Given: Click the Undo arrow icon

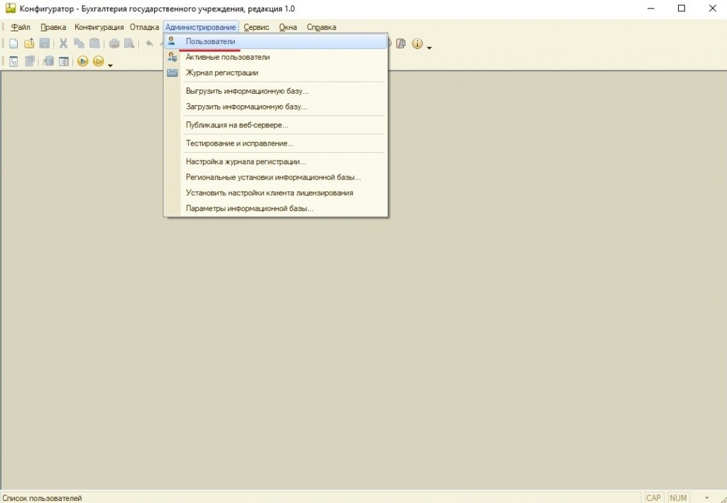Looking at the screenshot, I should 149,43.
